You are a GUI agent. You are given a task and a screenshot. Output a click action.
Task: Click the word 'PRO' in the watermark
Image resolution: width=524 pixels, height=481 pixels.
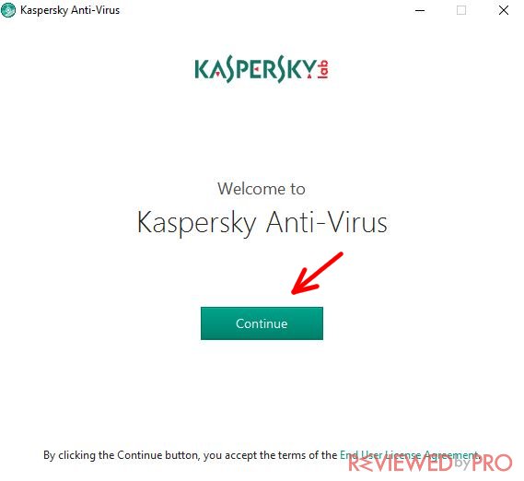(x=493, y=463)
